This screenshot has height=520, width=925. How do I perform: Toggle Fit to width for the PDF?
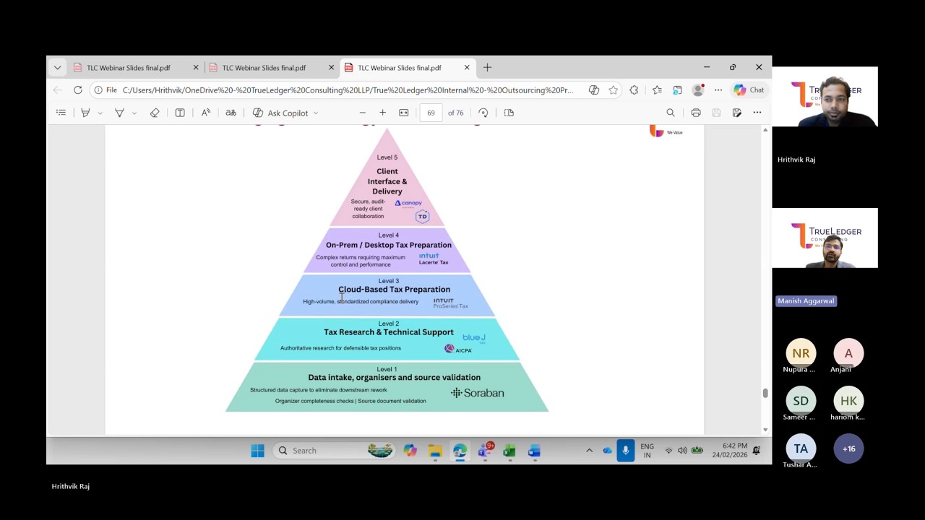pos(404,113)
